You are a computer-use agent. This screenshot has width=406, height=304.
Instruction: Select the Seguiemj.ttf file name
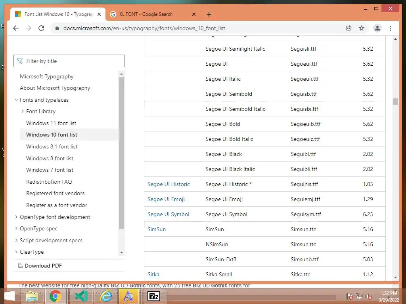306,199
